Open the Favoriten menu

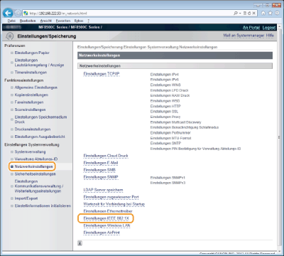pyautogui.click(x=63, y=21)
